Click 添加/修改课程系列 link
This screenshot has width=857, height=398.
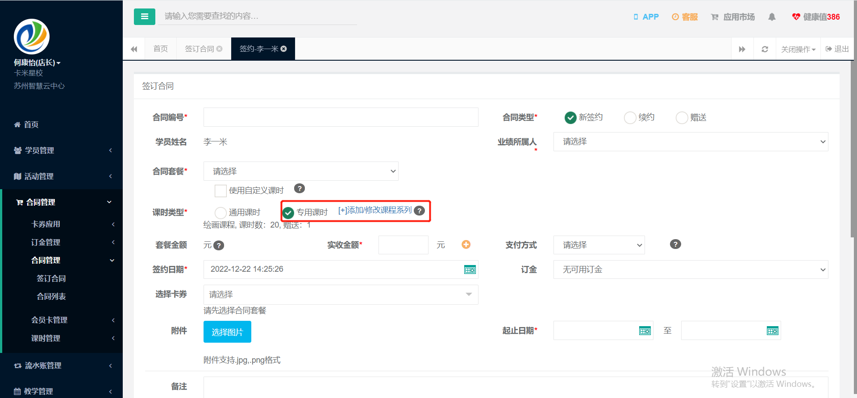click(x=375, y=210)
